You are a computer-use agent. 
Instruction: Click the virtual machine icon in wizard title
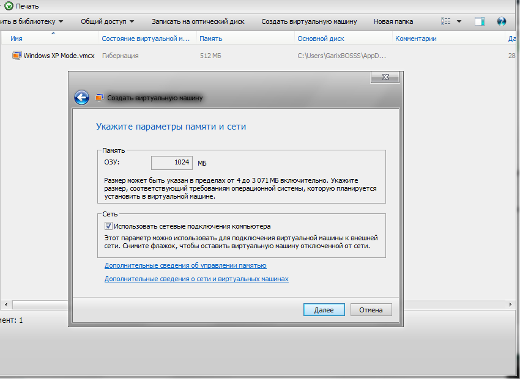100,98
